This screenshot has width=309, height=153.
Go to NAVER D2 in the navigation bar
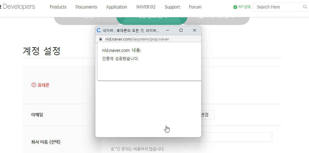click(x=146, y=7)
